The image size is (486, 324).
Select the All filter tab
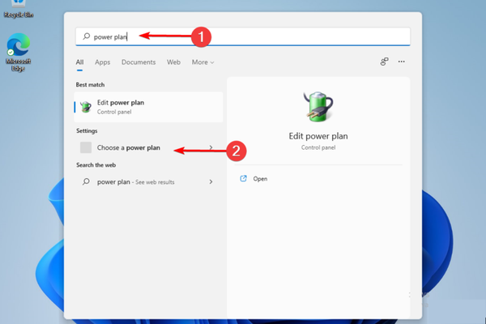(79, 62)
